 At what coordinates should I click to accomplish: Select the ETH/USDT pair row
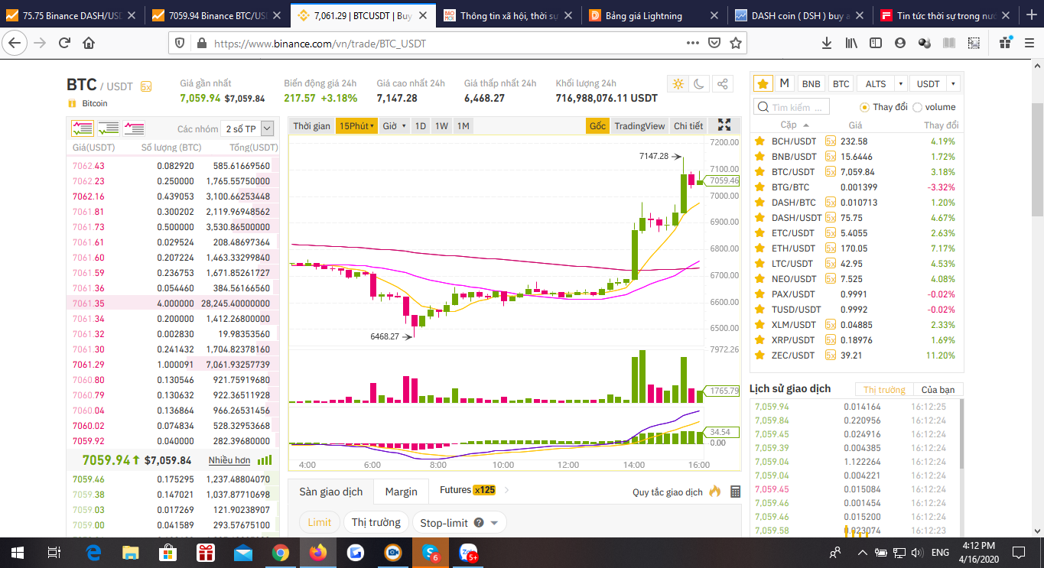(x=857, y=248)
